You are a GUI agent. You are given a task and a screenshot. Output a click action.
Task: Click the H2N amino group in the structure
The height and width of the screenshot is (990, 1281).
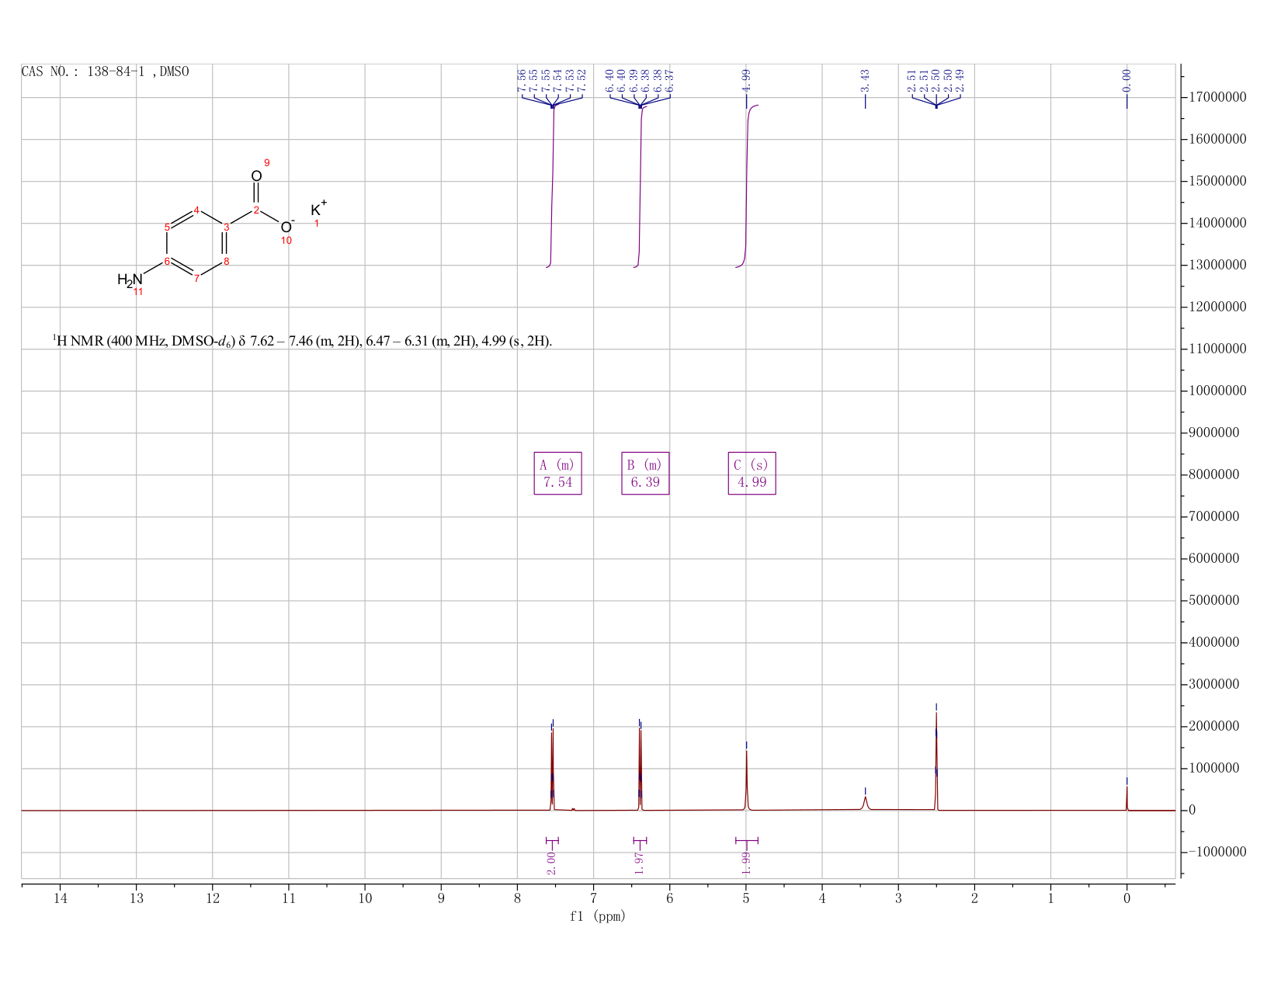pos(130,280)
